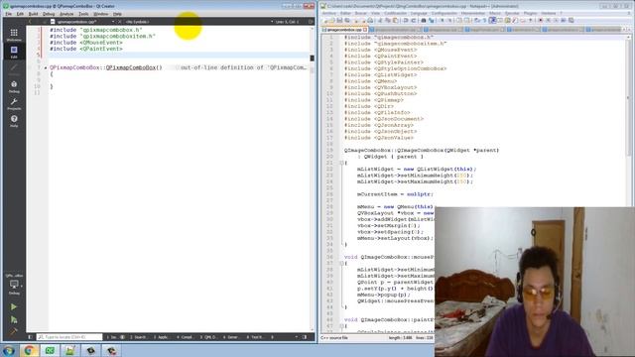635x357 pixels.
Task: Open Lenguaje menu in Notepad++
Action: [419, 13]
